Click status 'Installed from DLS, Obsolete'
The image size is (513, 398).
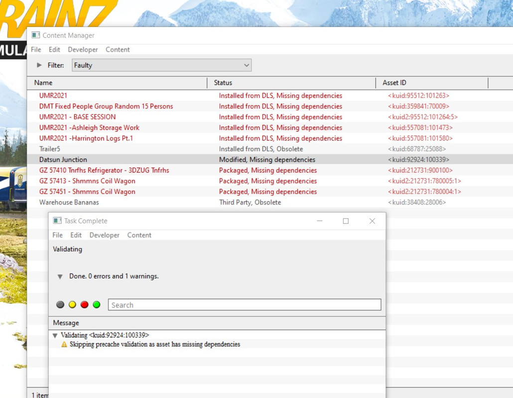click(x=261, y=149)
